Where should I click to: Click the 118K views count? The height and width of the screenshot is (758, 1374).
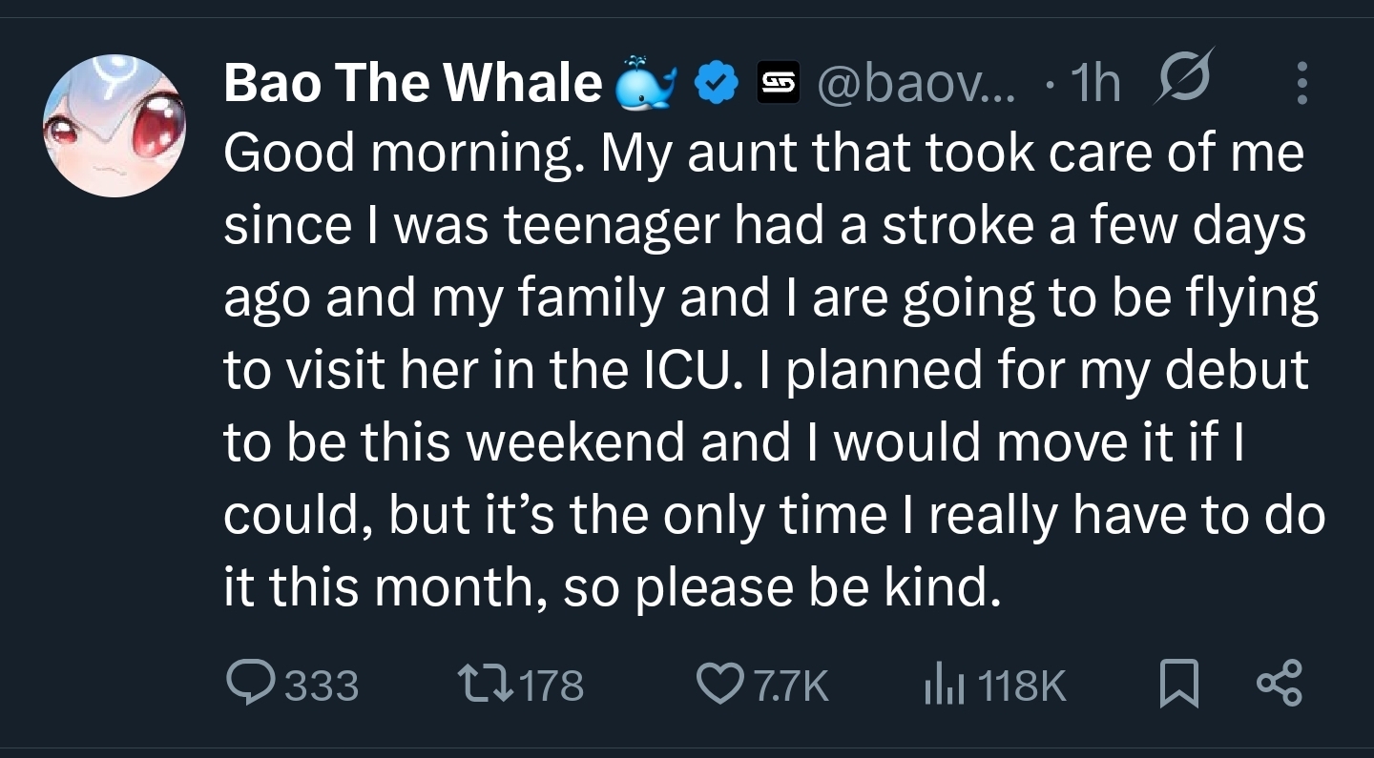tap(1023, 686)
